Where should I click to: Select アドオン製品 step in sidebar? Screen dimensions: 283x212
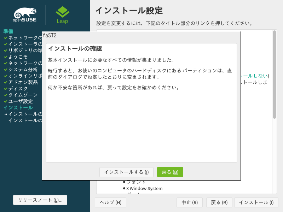pyautogui.click(x=23, y=82)
